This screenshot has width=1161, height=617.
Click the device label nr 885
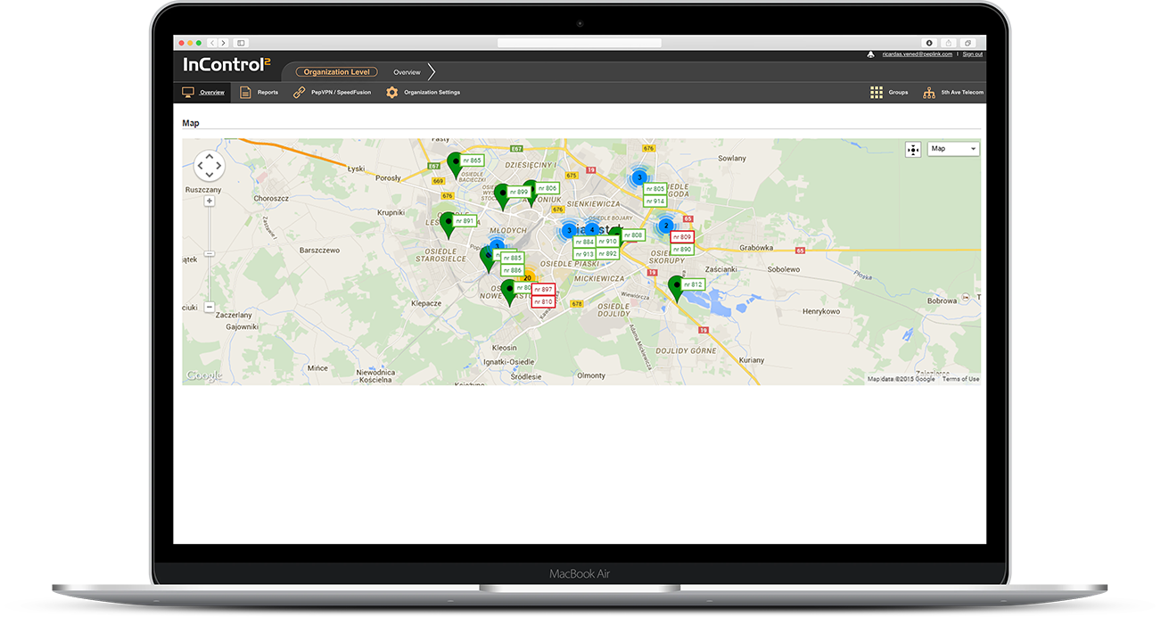(x=512, y=258)
